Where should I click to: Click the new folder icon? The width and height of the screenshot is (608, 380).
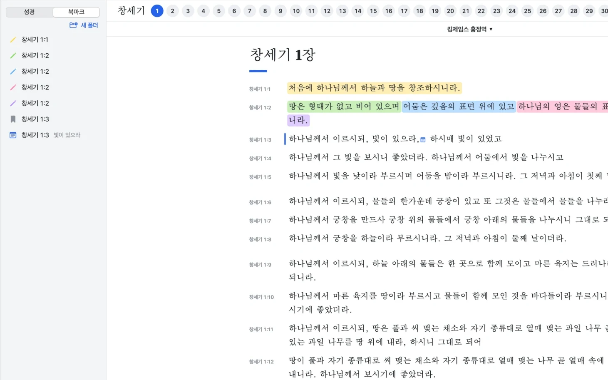point(73,25)
